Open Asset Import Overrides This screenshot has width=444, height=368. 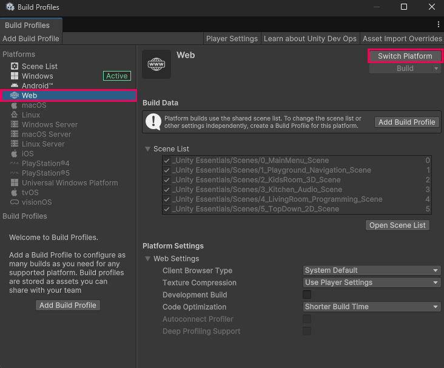(402, 38)
